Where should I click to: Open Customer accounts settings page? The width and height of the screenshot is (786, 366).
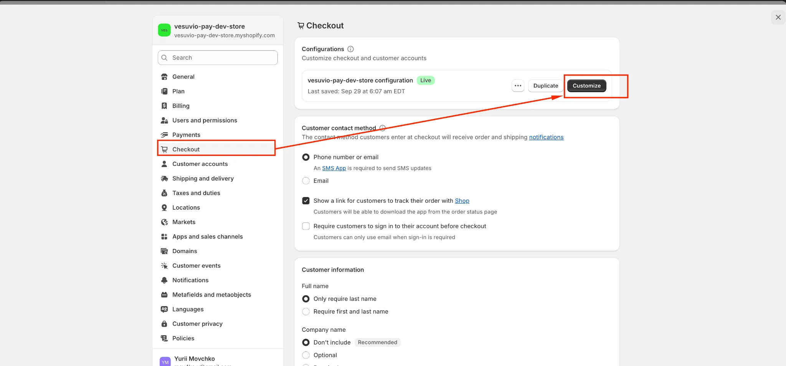[x=200, y=164]
